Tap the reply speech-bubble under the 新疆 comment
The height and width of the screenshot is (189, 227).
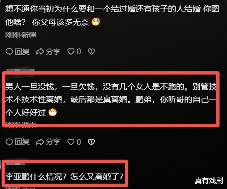[9, 52]
